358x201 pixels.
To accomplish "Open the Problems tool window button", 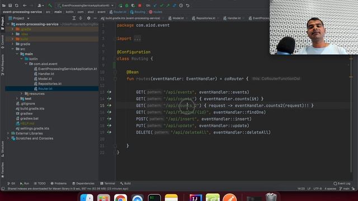I will pyautogui.click(x=59, y=184).
